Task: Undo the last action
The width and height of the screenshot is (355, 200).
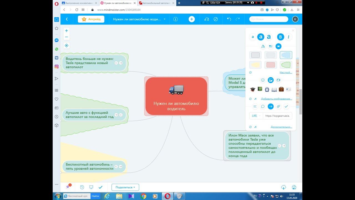Action: pyautogui.click(x=229, y=19)
